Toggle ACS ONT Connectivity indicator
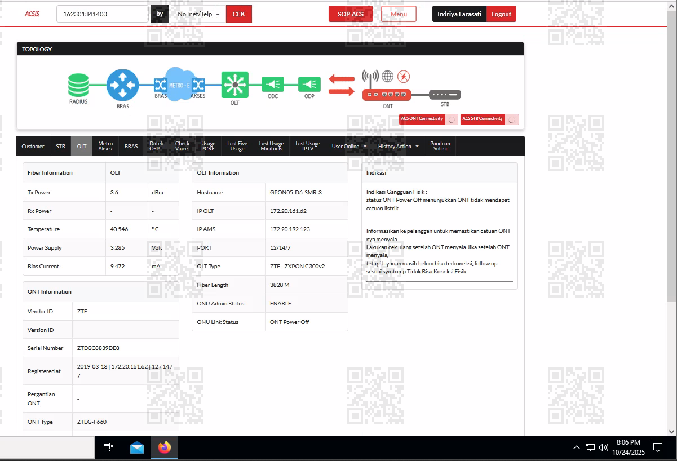This screenshot has width=677, height=461. tap(430, 119)
